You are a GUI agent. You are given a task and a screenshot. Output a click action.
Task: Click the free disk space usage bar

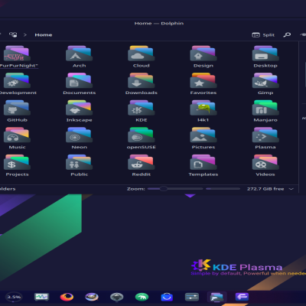[223, 189]
